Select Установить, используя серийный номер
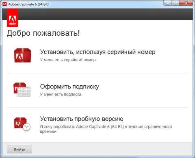This screenshot has height=158, width=195. pyautogui.click(x=97, y=52)
